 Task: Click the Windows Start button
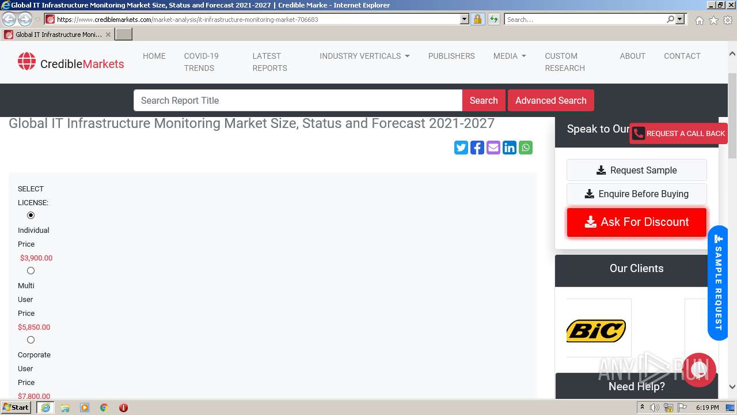point(16,408)
